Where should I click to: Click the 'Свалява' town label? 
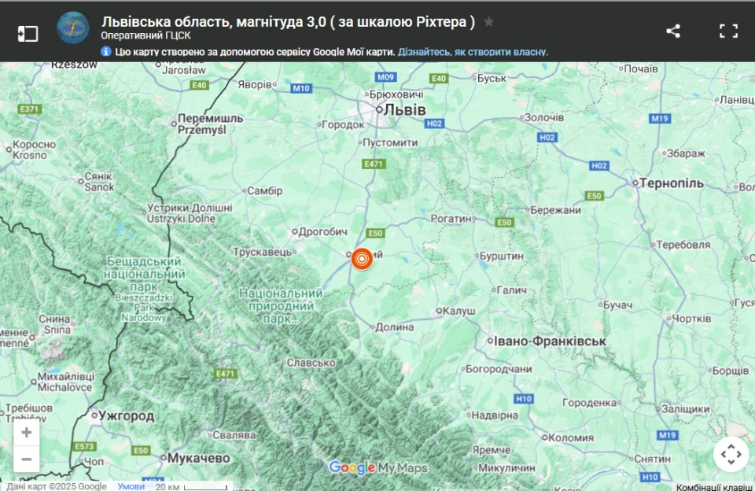234,435
